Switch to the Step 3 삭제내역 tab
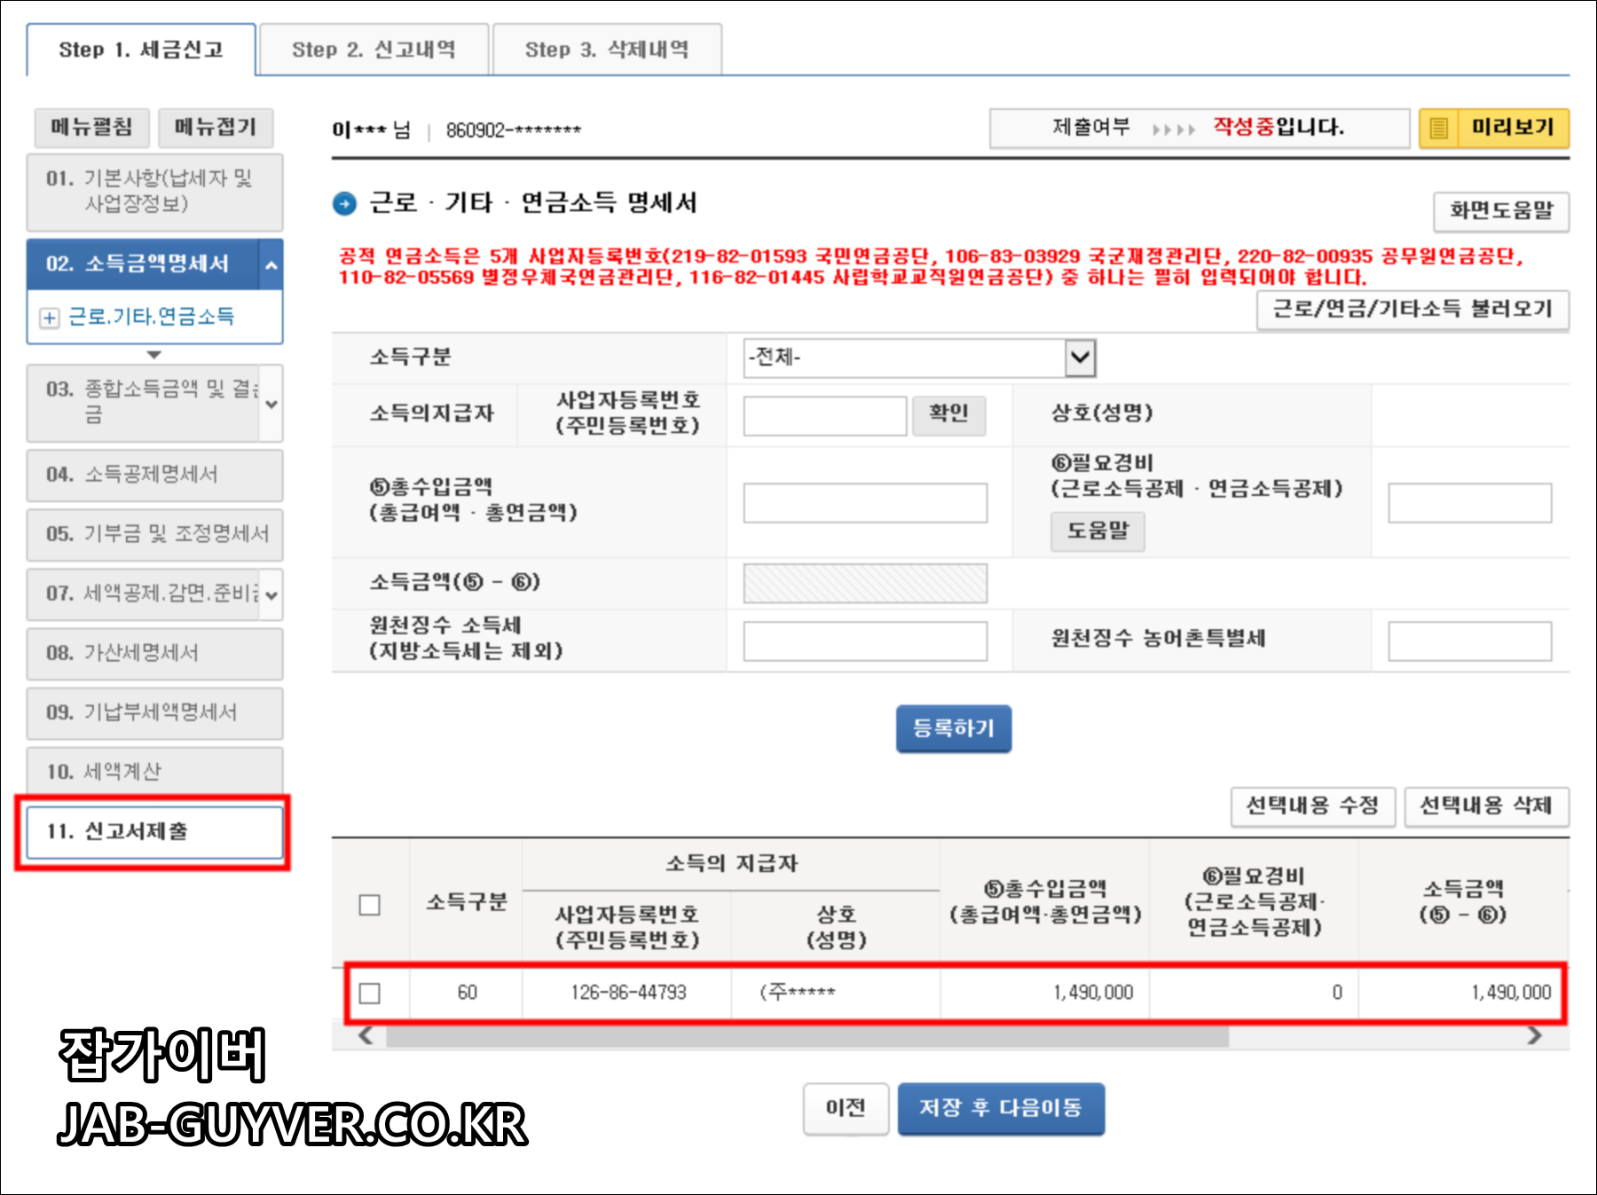The width and height of the screenshot is (1597, 1195). [x=606, y=50]
